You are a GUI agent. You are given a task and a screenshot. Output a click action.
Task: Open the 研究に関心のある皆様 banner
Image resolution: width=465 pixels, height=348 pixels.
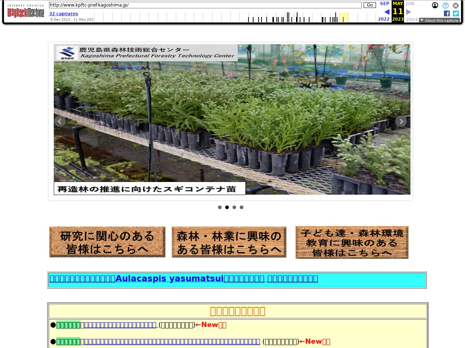point(107,242)
